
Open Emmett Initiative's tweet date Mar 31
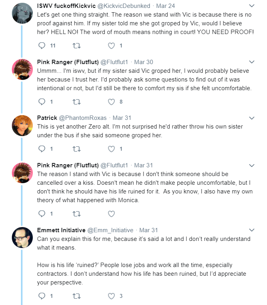pos(149,230)
